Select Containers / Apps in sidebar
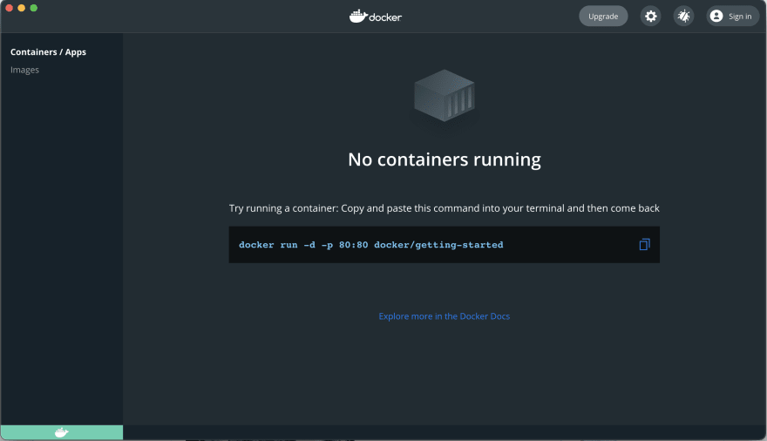The width and height of the screenshot is (767, 441). (48, 51)
